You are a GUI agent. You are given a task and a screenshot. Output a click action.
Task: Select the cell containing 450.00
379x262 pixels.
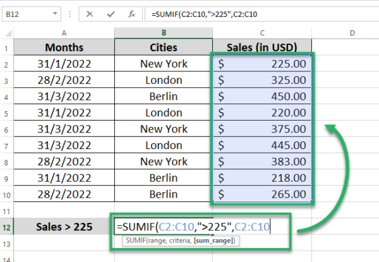(x=262, y=96)
